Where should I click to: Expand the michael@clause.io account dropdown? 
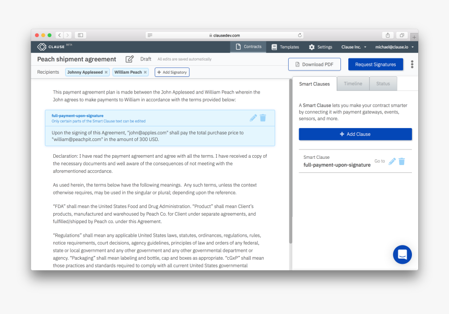pyautogui.click(x=394, y=46)
